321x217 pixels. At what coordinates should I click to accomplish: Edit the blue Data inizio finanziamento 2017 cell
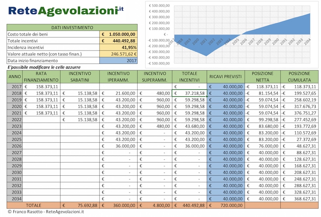pyautogui.click(x=118, y=60)
